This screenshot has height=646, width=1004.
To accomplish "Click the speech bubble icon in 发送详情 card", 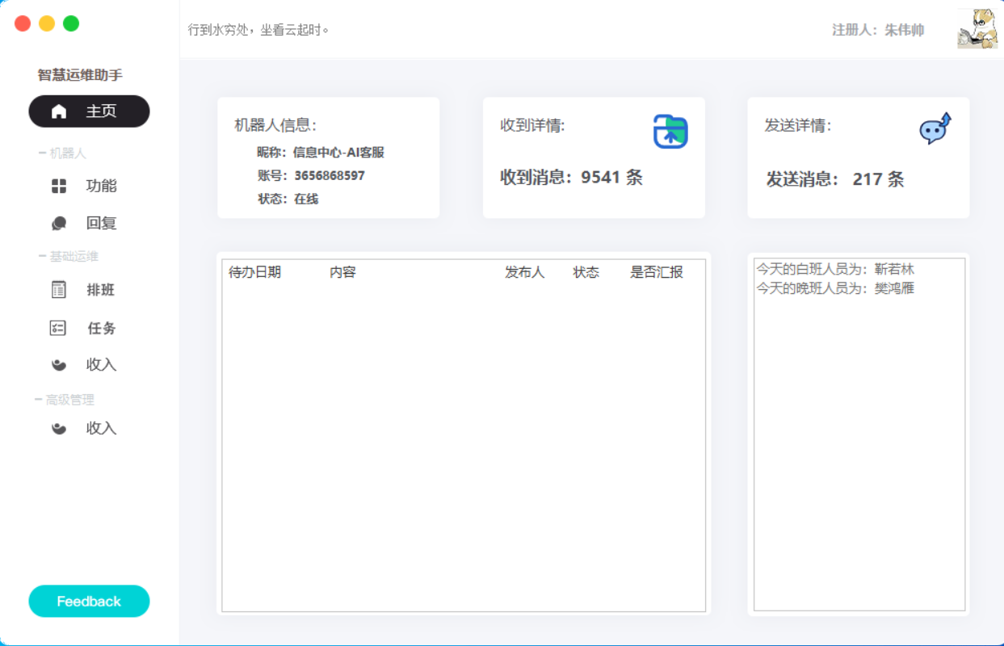I will pos(935,129).
